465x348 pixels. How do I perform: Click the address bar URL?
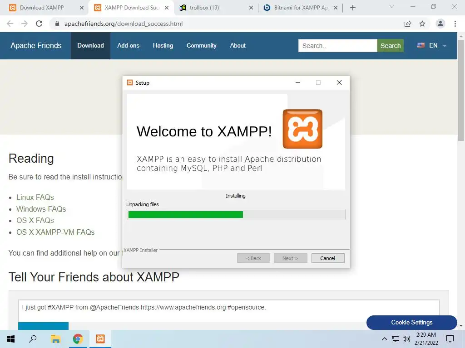124,24
